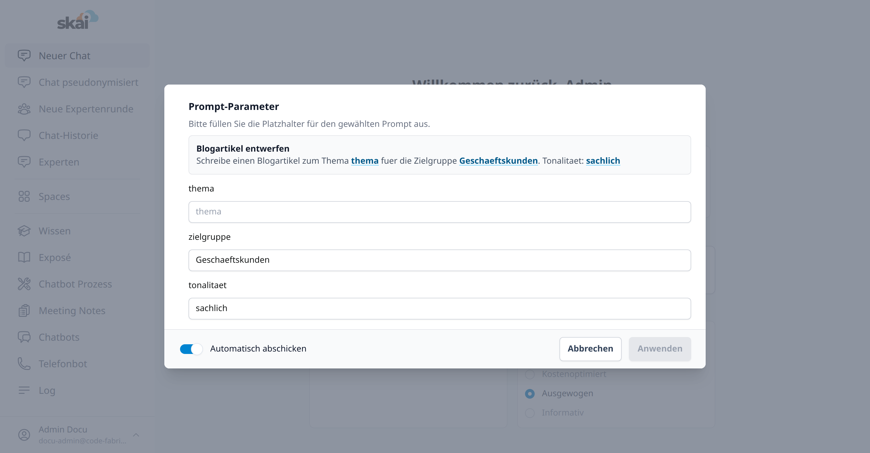Click the thema placeholder link in prompt
870x453 pixels.
pyautogui.click(x=365, y=161)
